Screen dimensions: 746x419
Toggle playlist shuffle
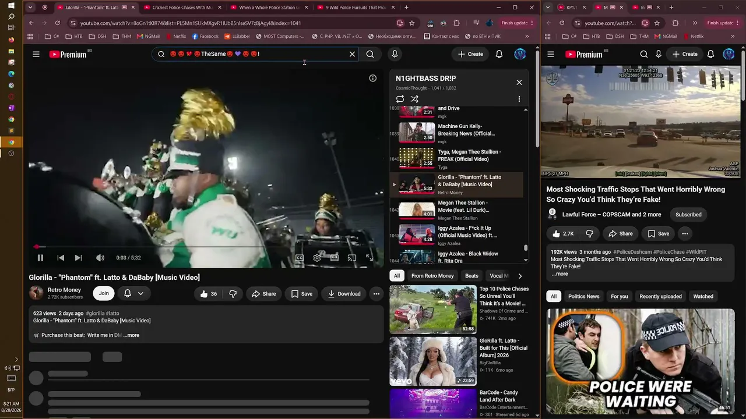tap(414, 99)
